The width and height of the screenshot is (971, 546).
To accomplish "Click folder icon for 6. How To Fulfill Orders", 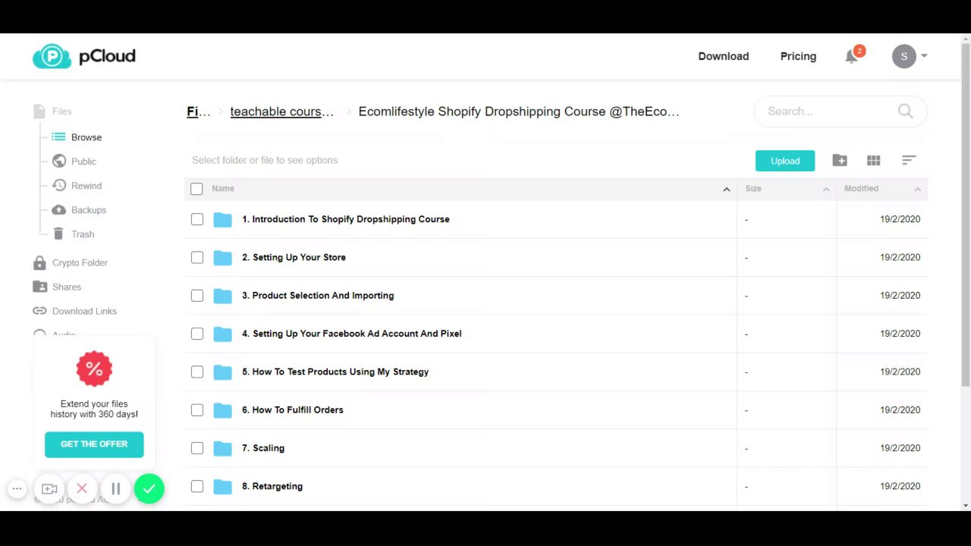I will pyautogui.click(x=222, y=410).
